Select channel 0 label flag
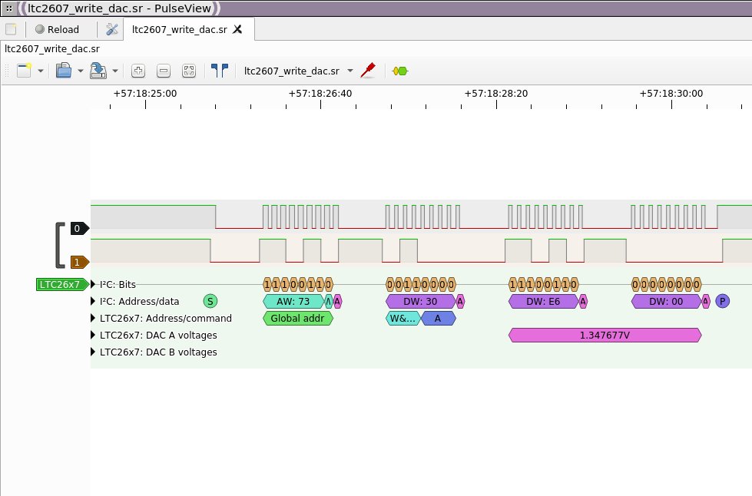This screenshot has height=496, width=752. tap(77, 228)
